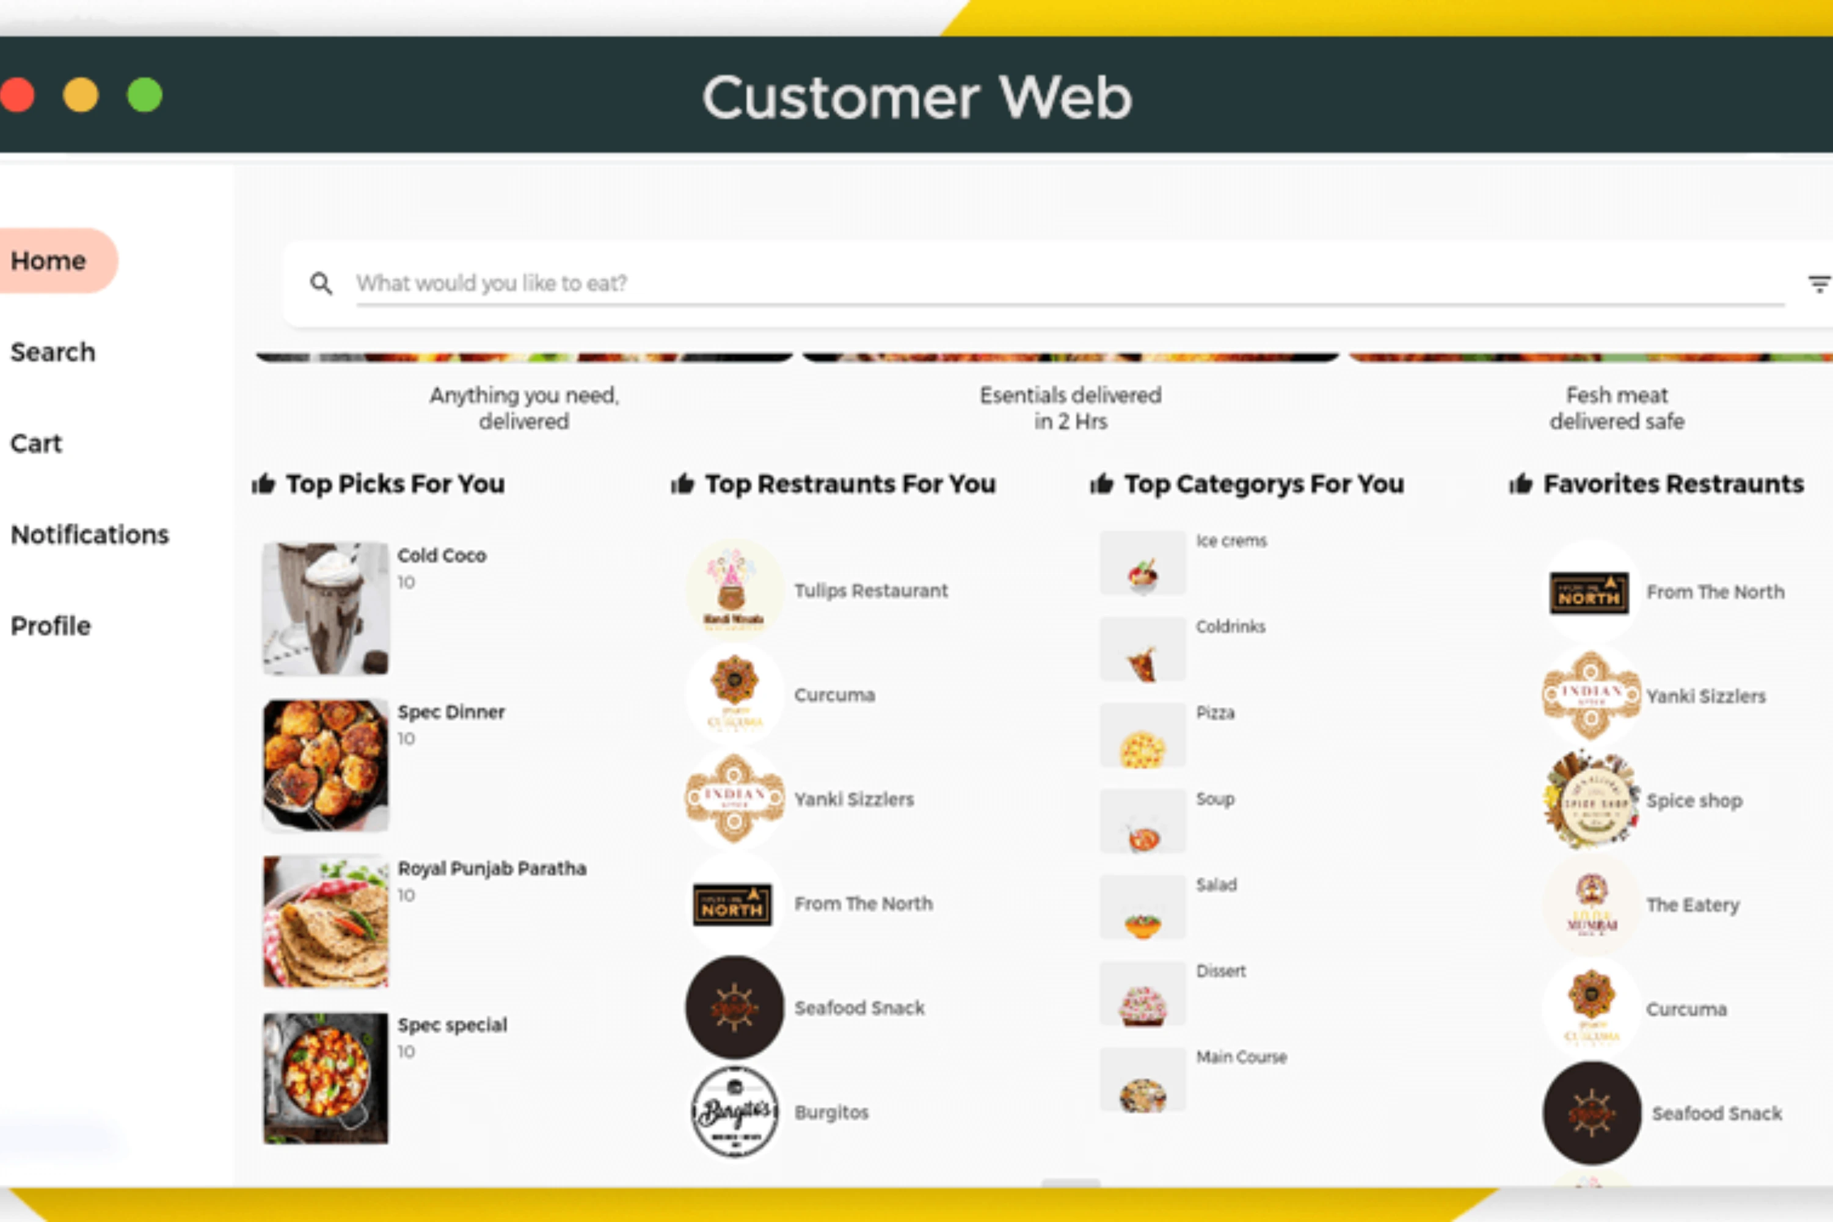
Task: Open the Cart page in the sidebar
Action: pyautogui.click(x=36, y=443)
